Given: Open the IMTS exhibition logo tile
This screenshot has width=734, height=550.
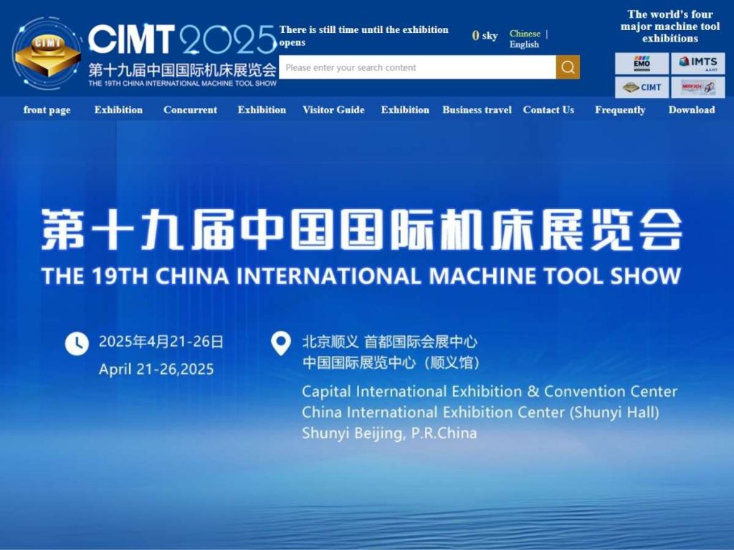Looking at the screenshot, I should (x=698, y=63).
